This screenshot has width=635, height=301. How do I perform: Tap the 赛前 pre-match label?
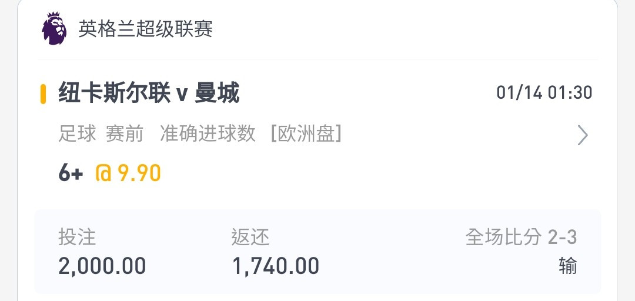125,133
